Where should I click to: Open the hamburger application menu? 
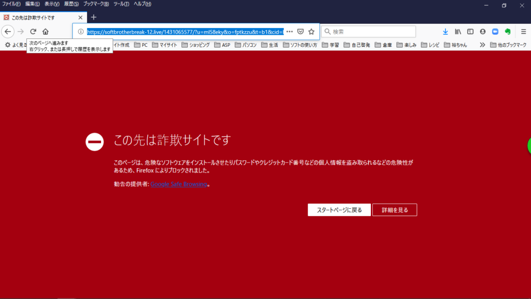point(523,32)
